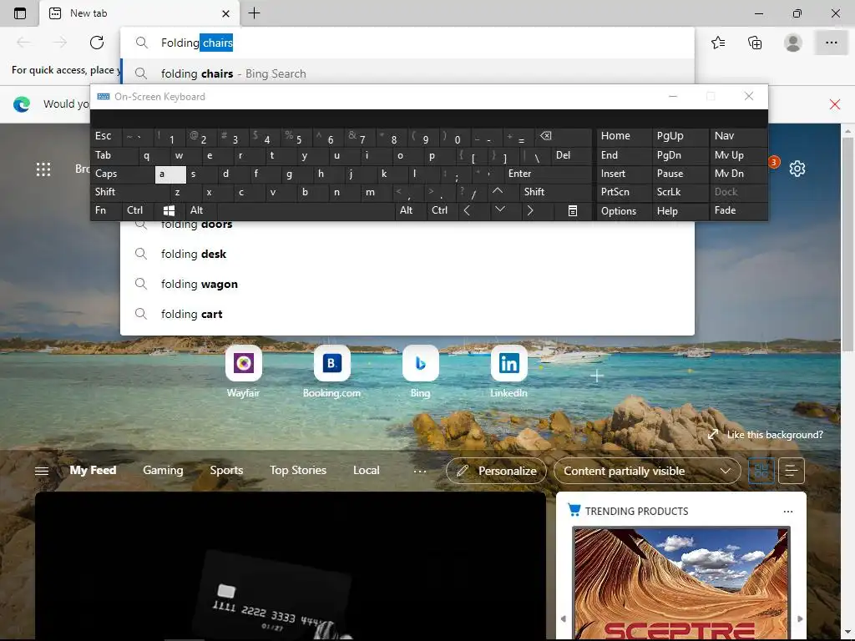Select 'folding chairs - Bing Search' suggestion
855x641 pixels.
click(407, 73)
